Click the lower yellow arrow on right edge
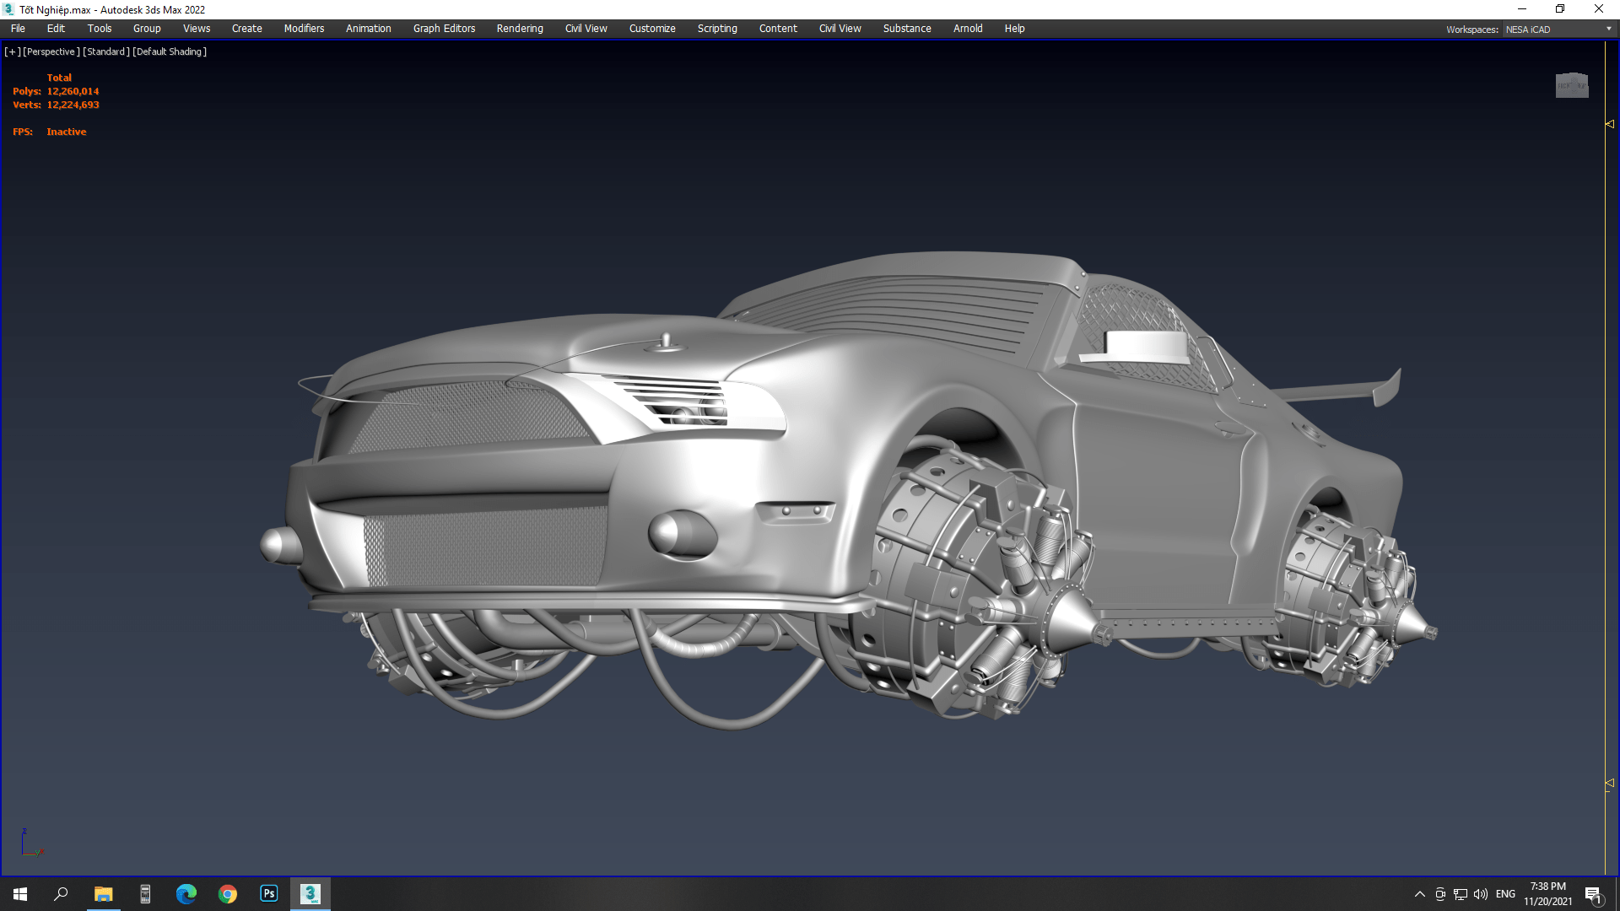1620x911 pixels. tap(1609, 784)
